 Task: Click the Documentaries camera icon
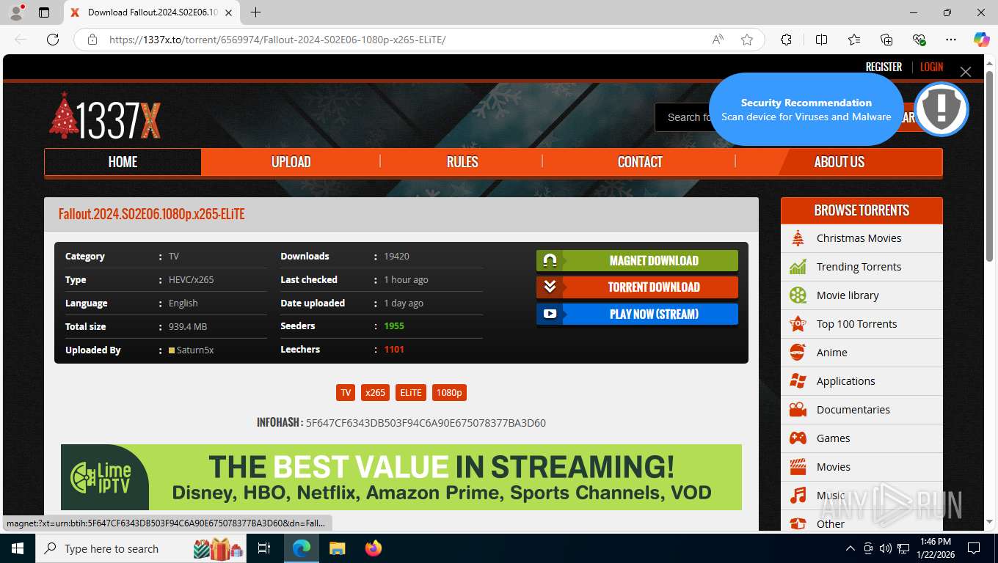pos(798,410)
